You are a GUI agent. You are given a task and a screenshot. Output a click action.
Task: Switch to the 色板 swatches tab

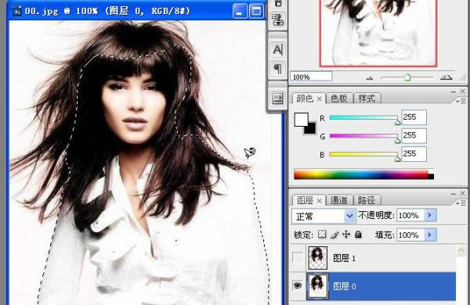(x=339, y=99)
